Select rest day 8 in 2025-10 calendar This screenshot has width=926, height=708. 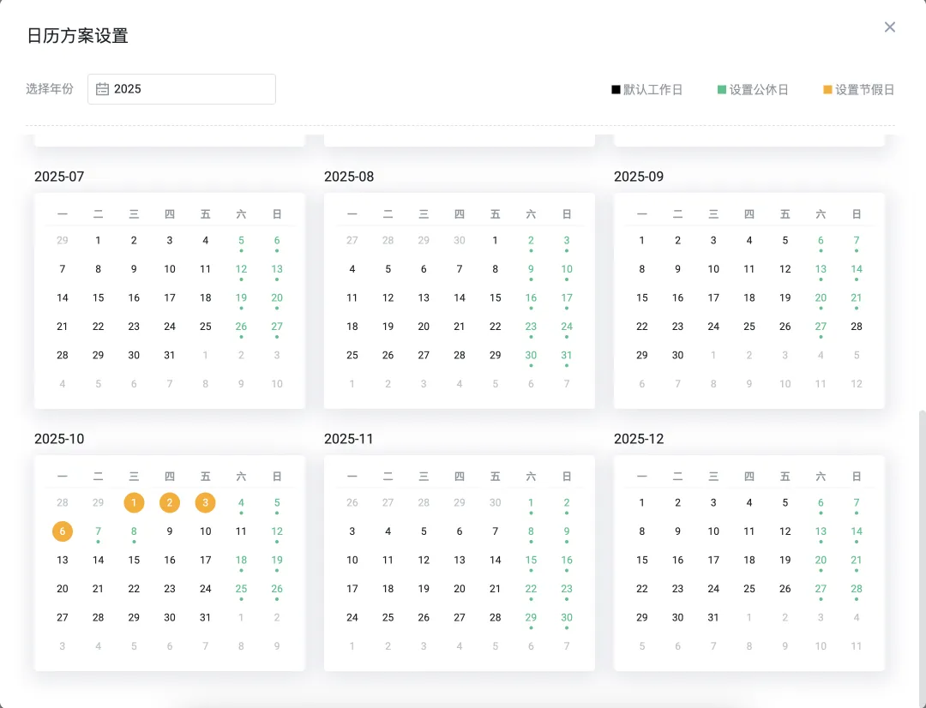click(x=134, y=531)
